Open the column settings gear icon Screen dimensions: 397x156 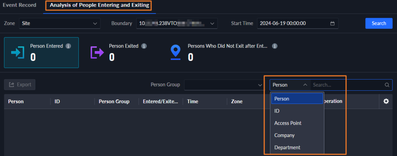pos(386,101)
